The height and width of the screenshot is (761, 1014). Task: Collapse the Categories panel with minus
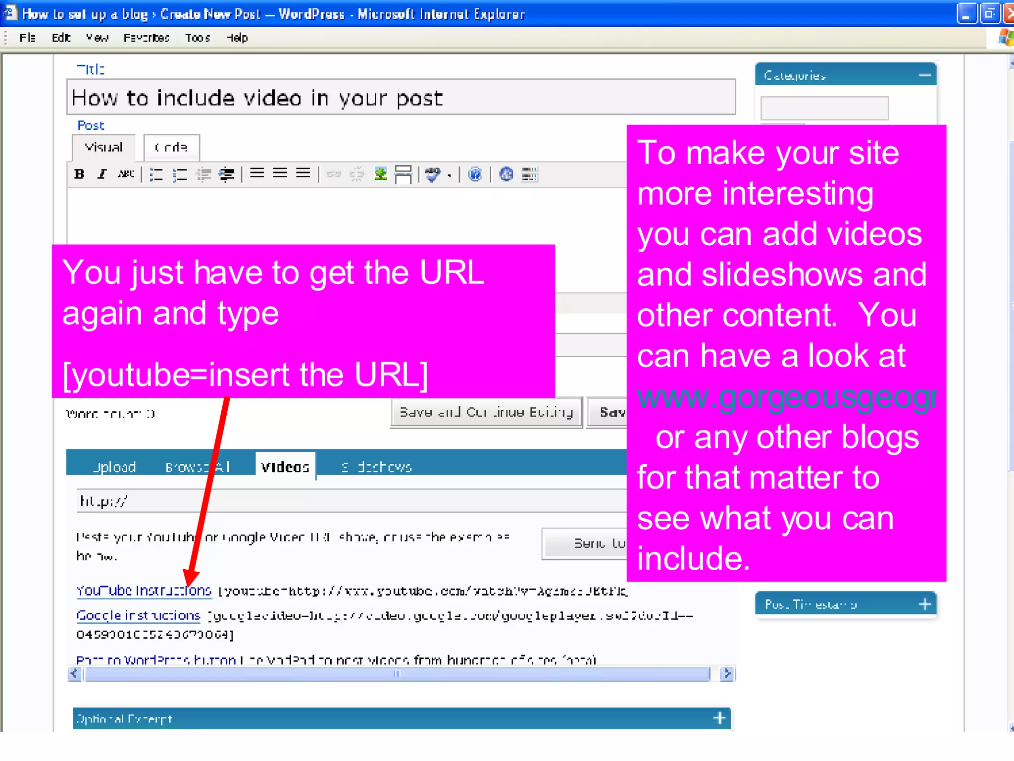(x=924, y=75)
